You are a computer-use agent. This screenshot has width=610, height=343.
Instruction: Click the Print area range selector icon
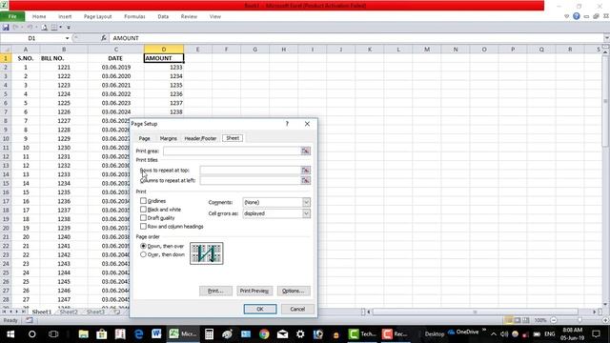305,151
